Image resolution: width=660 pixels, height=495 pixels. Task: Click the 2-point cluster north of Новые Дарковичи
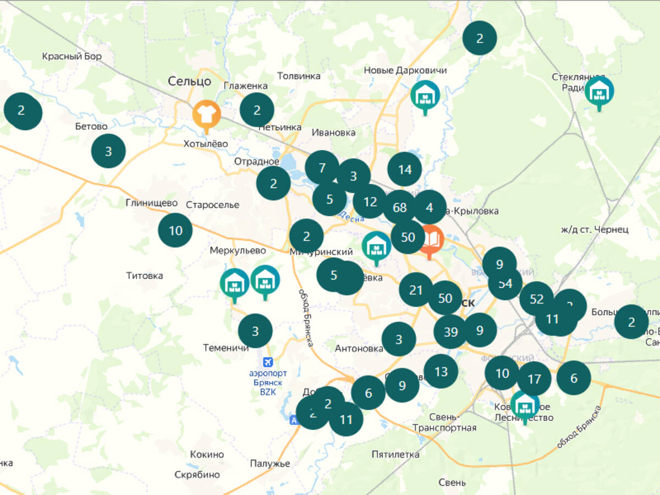click(x=480, y=38)
